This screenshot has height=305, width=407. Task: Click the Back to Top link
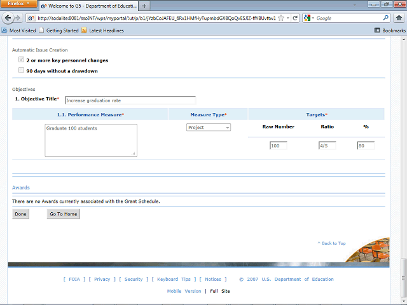click(331, 243)
